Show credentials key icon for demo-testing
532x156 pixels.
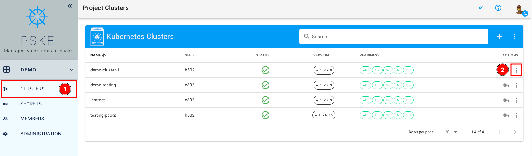click(x=506, y=85)
